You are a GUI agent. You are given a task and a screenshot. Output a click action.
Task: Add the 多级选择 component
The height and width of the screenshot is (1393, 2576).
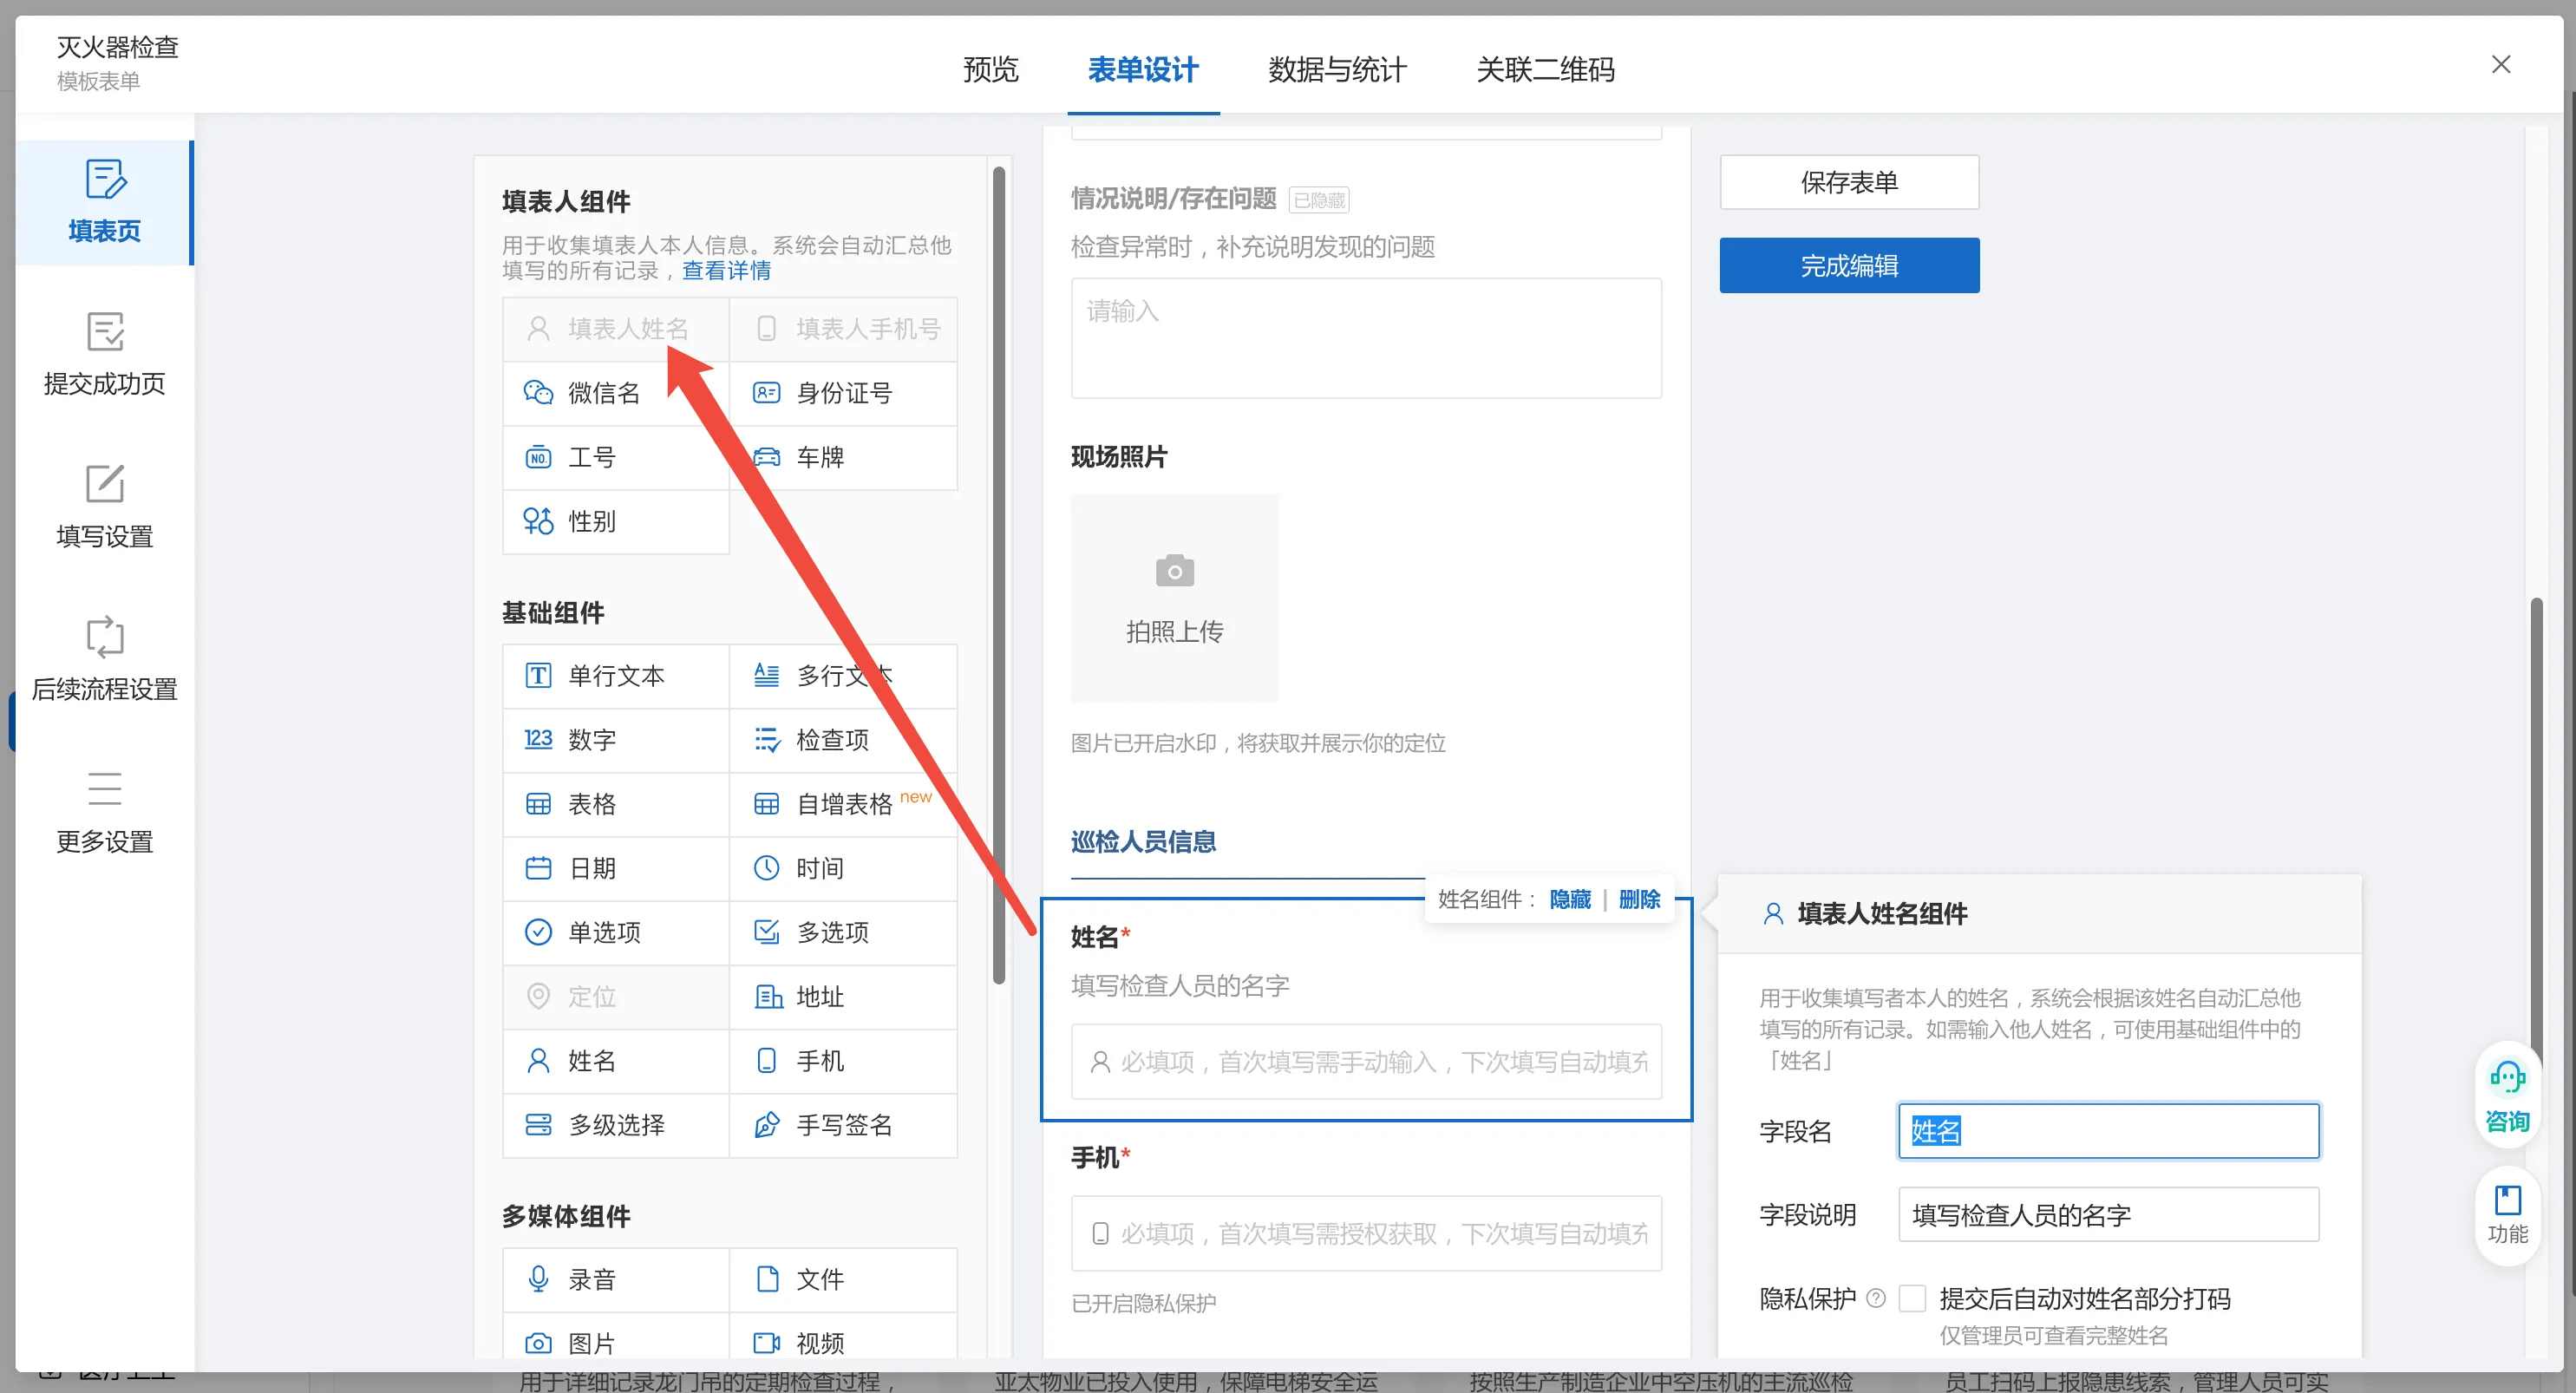(616, 1125)
